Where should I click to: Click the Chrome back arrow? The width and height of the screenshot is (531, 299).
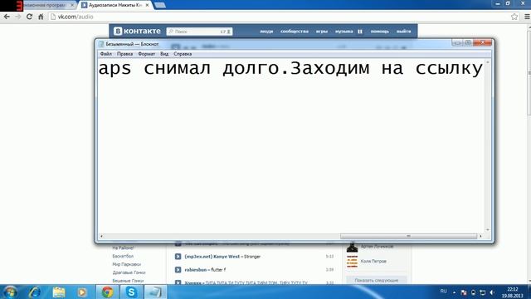click(x=7, y=17)
